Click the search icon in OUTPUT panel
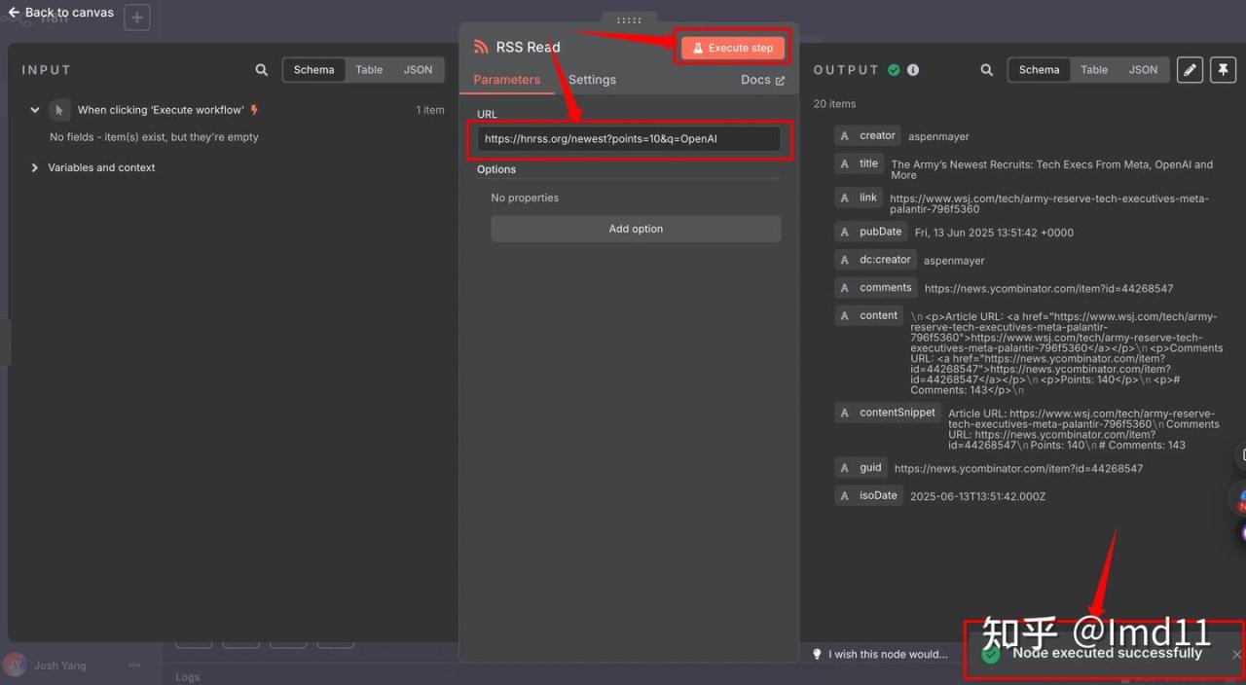 [x=986, y=70]
